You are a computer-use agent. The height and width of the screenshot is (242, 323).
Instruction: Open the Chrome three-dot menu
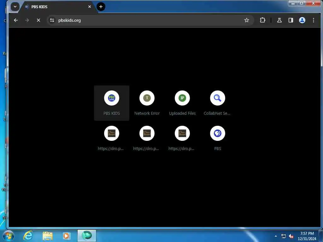313,20
